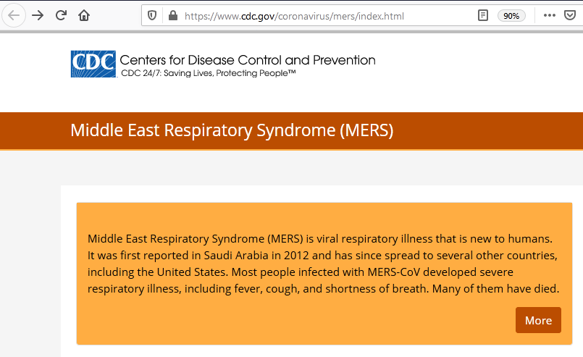Viewport: 583px width, 357px height.
Task: Reload the current CDC page
Action: (61, 16)
